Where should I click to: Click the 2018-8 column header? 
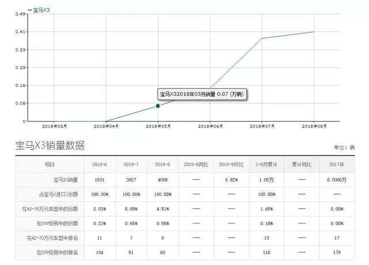[x=163, y=165]
